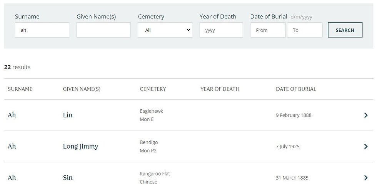Click the YEAR OF DEATH column header
This screenshot has height=185, width=377.
(x=220, y=89)
